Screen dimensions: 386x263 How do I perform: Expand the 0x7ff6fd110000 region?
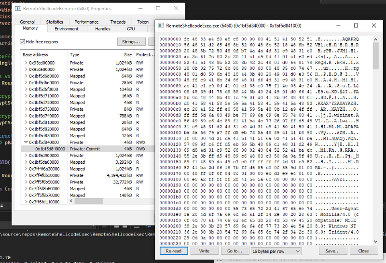click(26, 202)
